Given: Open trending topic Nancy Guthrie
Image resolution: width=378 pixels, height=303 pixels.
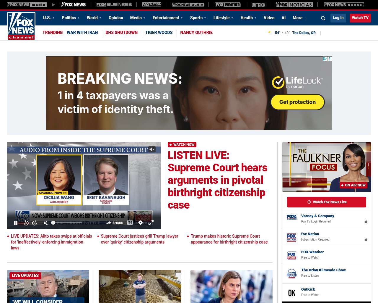Looking at the screenshot, I should pyautogui.click(x=196, y=33).
